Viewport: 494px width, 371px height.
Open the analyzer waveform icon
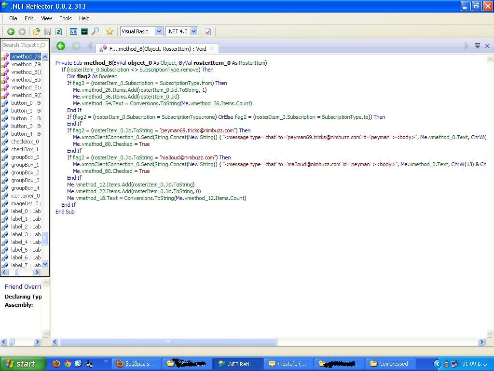(84, 31)
